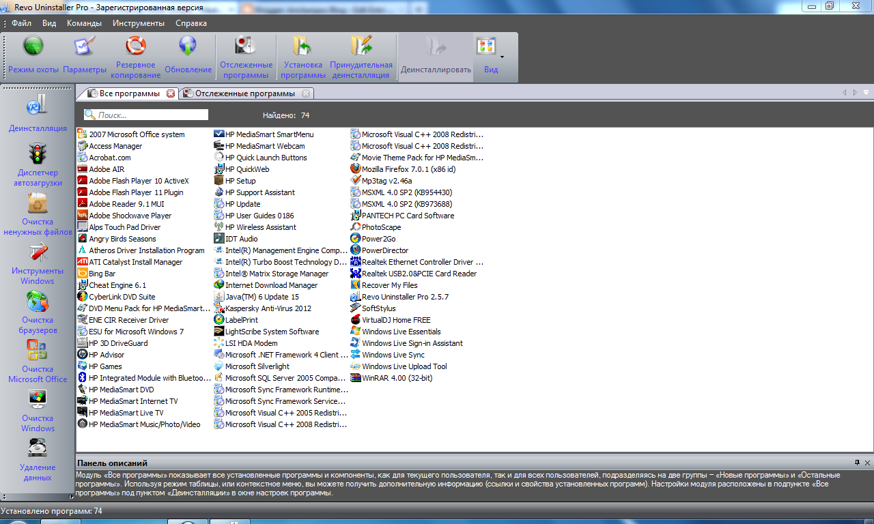Select the HP MediaSmart DVD entry
Screen dimensions: 874x524
tap(116, 390)
